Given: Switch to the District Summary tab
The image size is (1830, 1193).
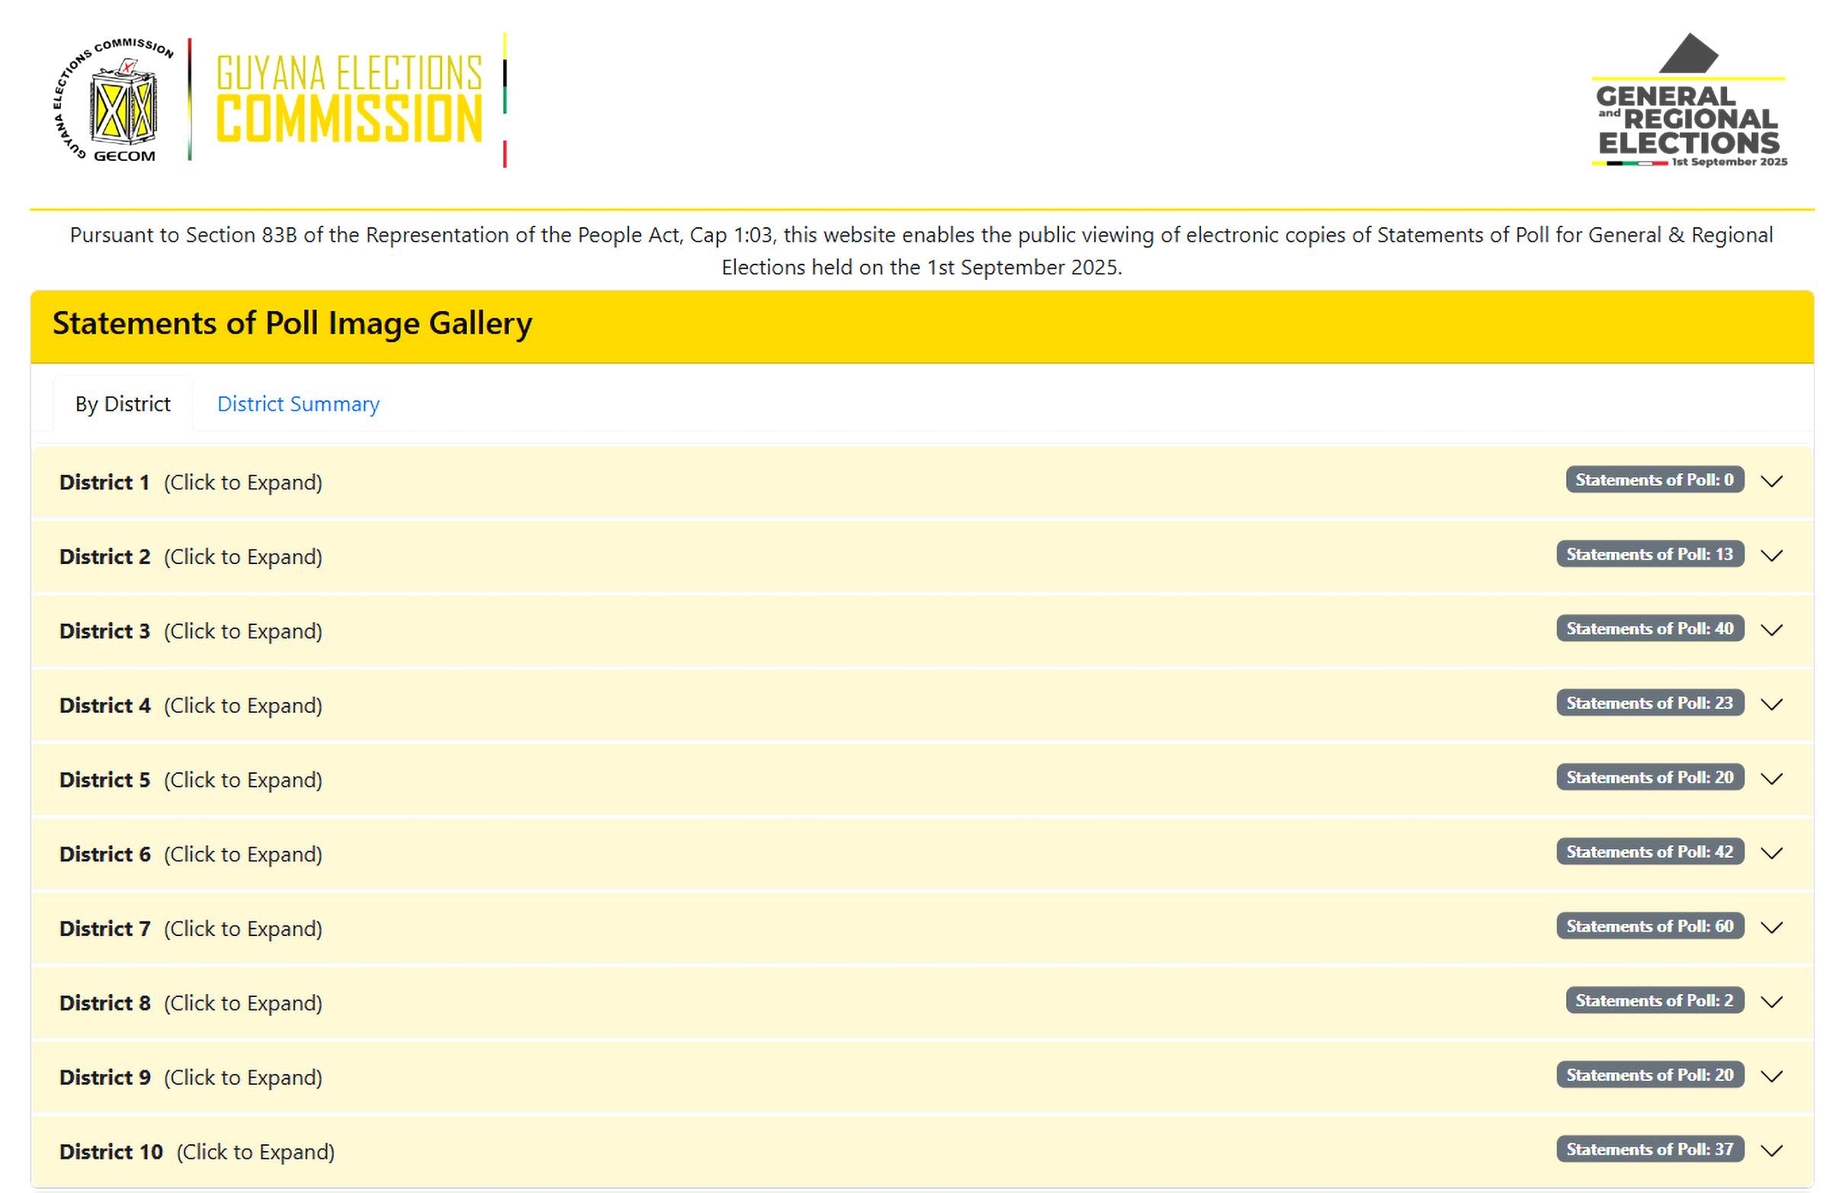Looking at the screenshot, I should coord(298,404).
